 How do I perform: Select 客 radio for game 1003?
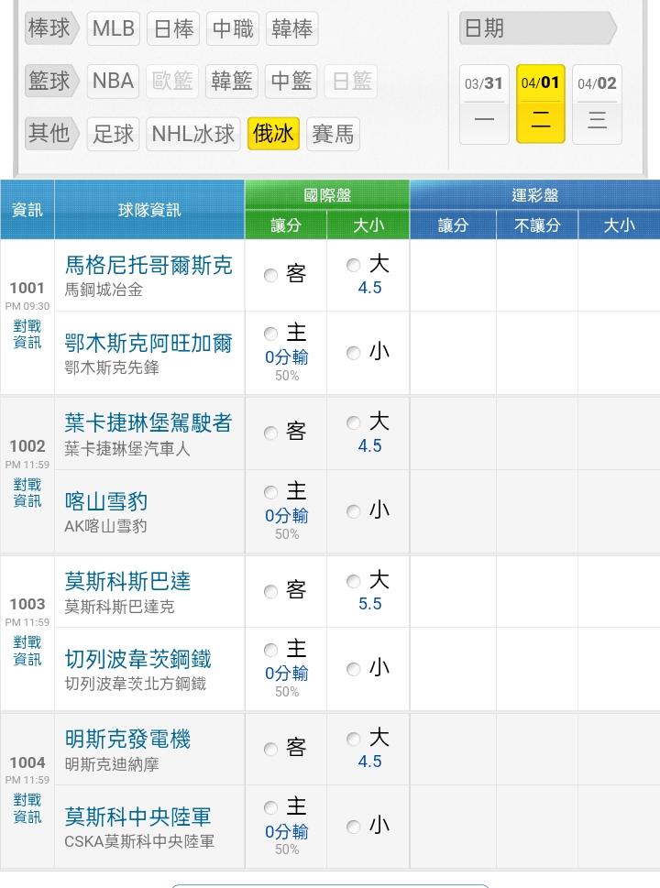coord(270,591)
